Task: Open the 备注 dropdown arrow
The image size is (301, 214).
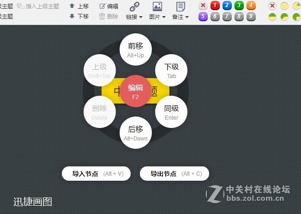Action: pos(187,17)
